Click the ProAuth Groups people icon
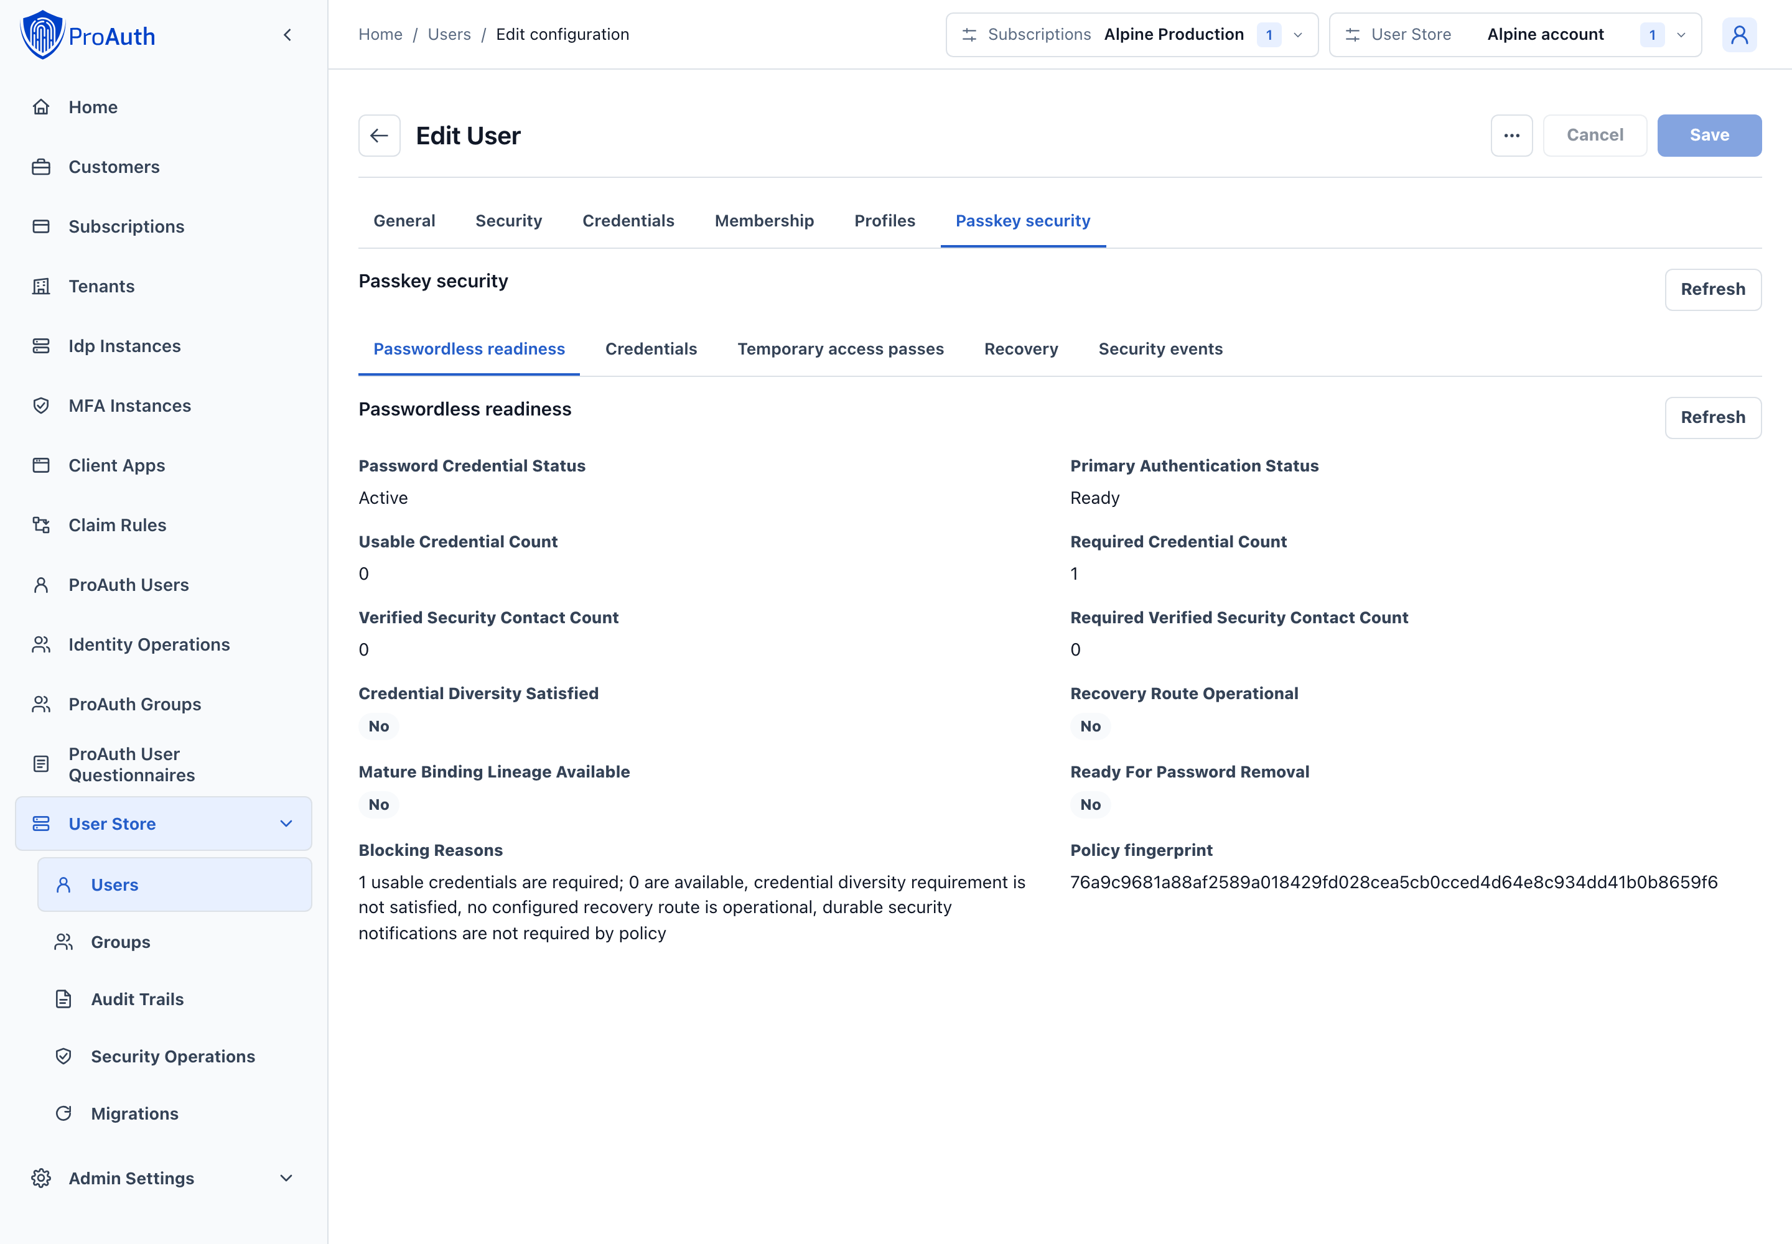The width and height of the screenshot is (1792, 1244). click(x=41, y=705)
